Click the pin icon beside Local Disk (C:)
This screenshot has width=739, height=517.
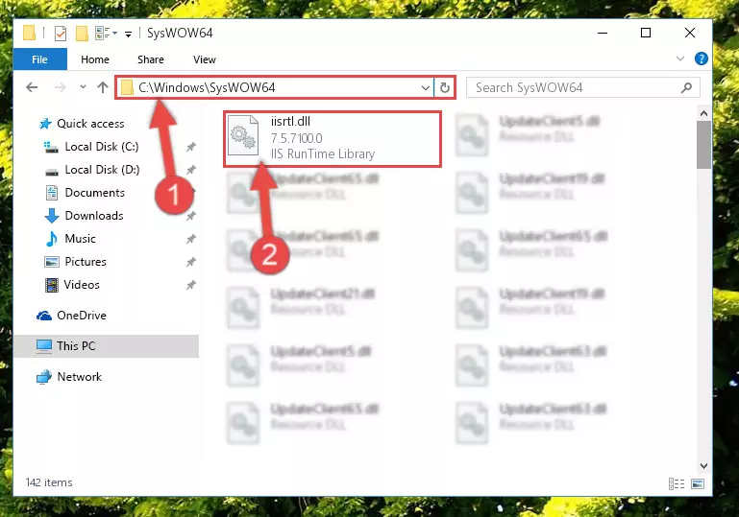point(191,148)
